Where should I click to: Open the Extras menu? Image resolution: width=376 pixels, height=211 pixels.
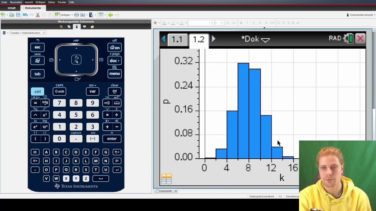(x=51, y=2)
